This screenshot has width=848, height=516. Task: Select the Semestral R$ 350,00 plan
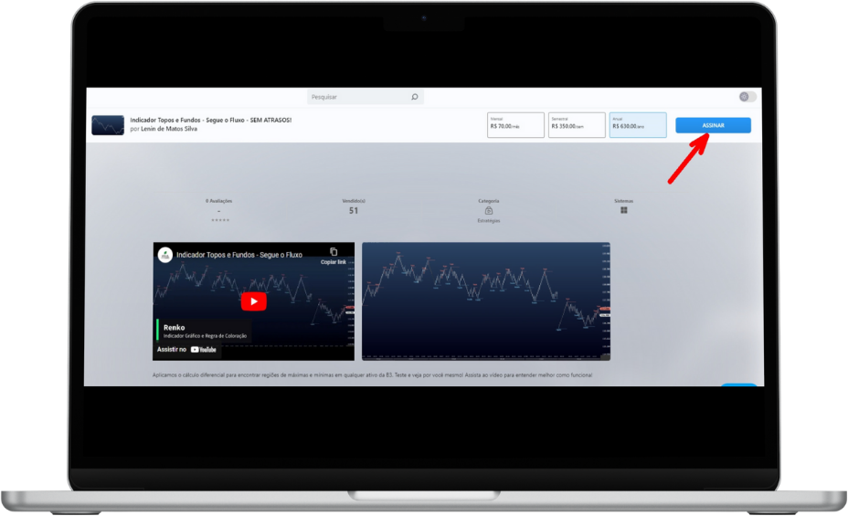[576, 125]
